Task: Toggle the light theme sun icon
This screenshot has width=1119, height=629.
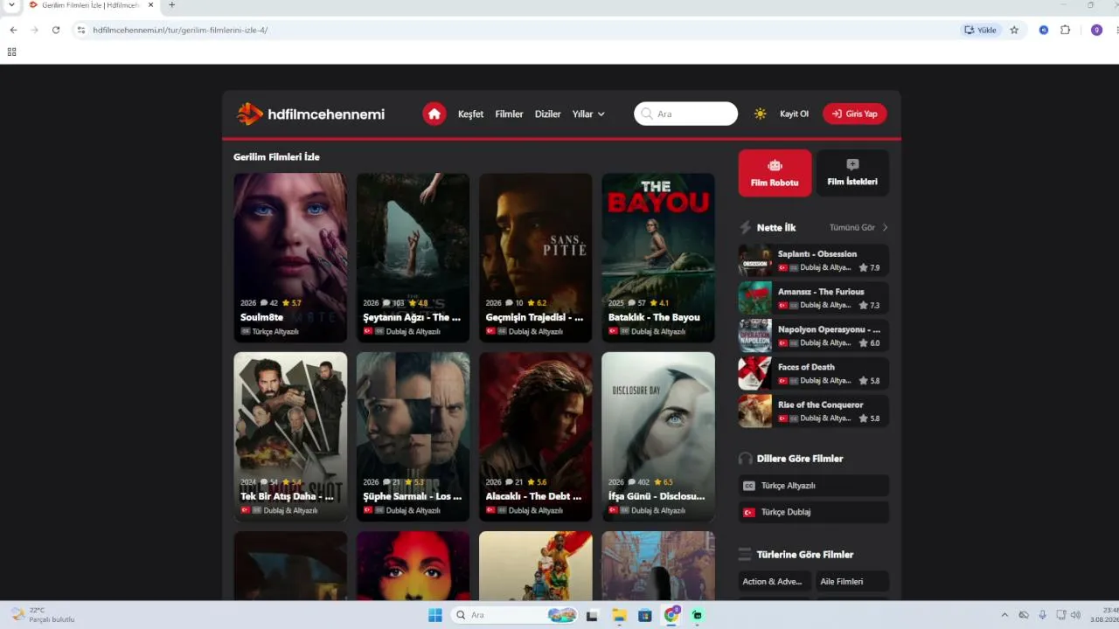Action: click(x=761, y=114)
